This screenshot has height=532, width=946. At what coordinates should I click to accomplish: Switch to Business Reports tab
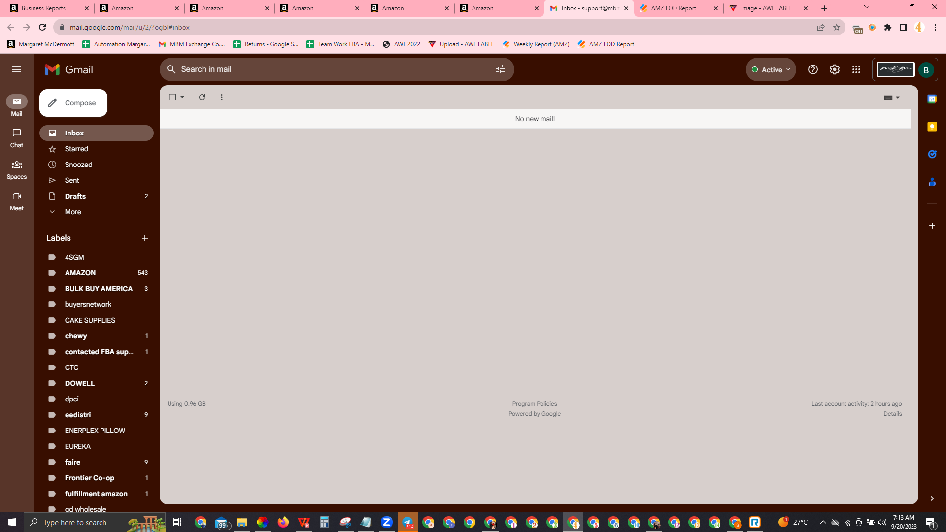(49, 8)
